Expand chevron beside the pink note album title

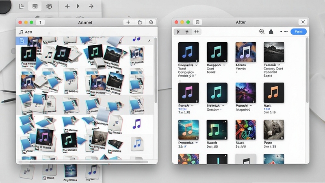click(192, 106)
